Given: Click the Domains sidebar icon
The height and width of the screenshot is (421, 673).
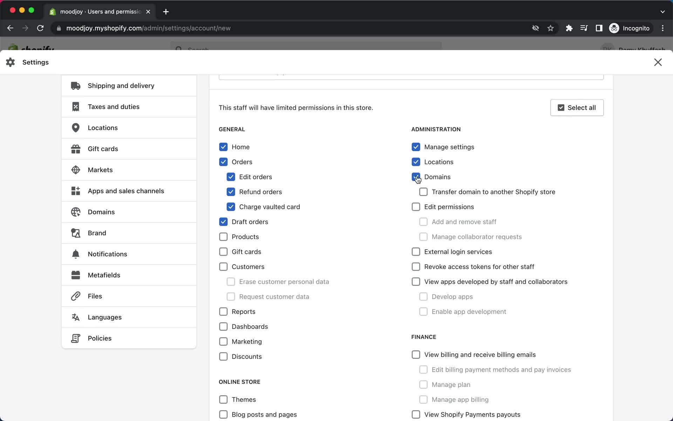Looking at the screenshot, I should point(75,212).
